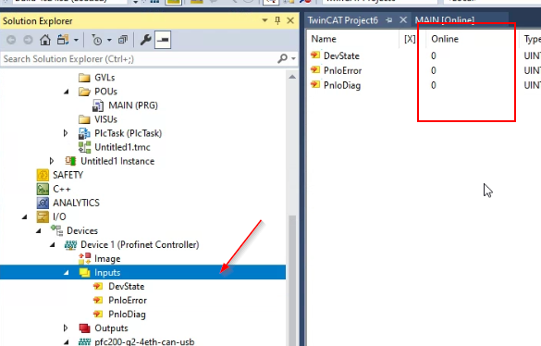Open dropdown arrow next to Pending Changes Filter
This screenshot has width=541, height=346.
tap(109, 40)
